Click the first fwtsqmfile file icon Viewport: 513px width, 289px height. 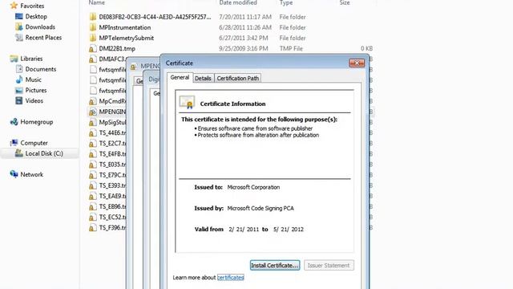93,70
